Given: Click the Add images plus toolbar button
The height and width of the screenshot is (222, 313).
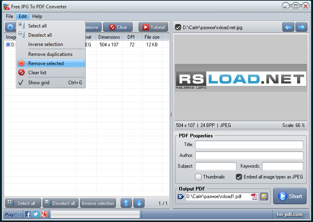Looking at the screenshot, I should coord(11,27).
